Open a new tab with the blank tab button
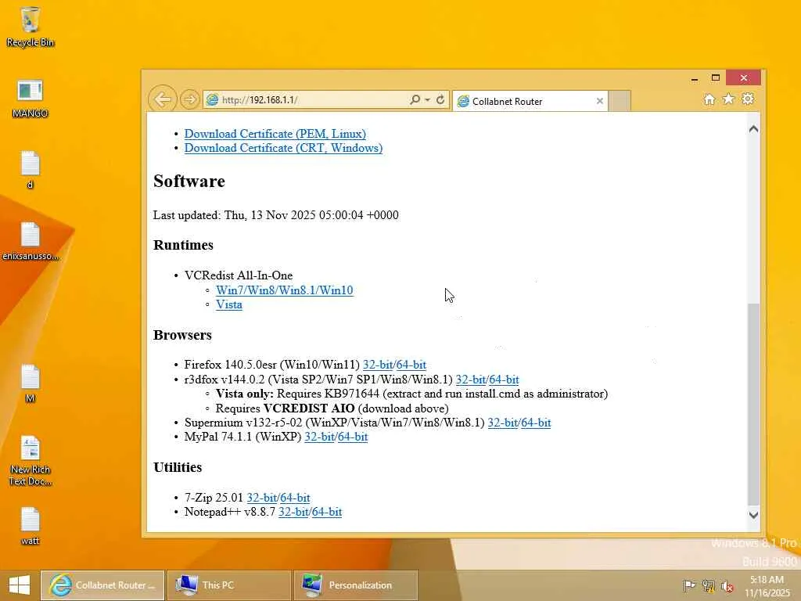The image size is (801, 601). click(620, 101)
